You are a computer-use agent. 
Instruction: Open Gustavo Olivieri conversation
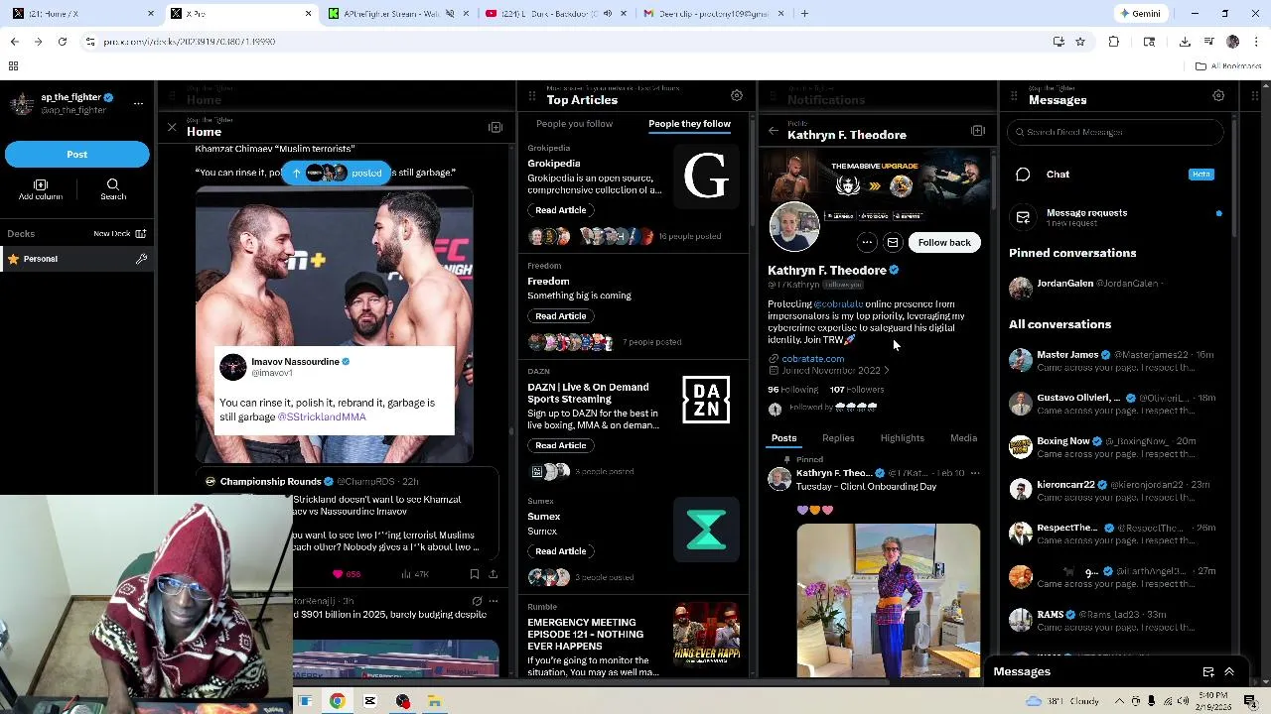tap(1116, 404)
